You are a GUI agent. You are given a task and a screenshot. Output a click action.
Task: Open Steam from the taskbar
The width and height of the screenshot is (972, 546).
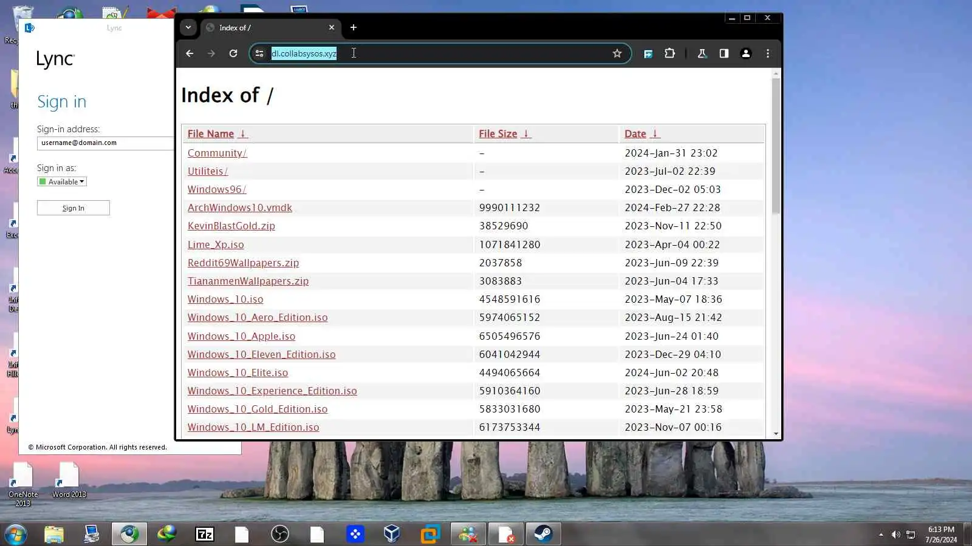click(x=543, y=534)
